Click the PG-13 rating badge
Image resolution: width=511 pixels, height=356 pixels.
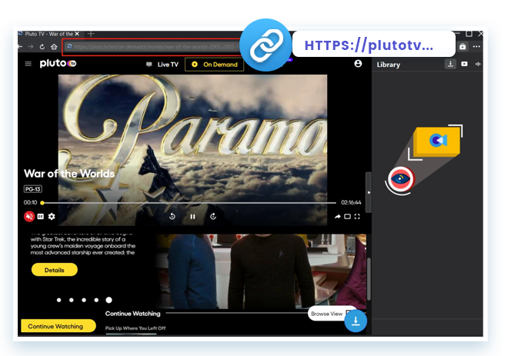click(x=33, y=189)
